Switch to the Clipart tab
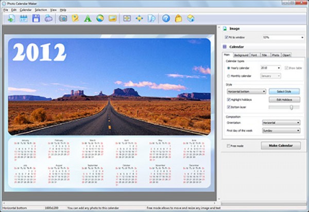This screenshot has width=309, height=212. (x=286, y=55)
